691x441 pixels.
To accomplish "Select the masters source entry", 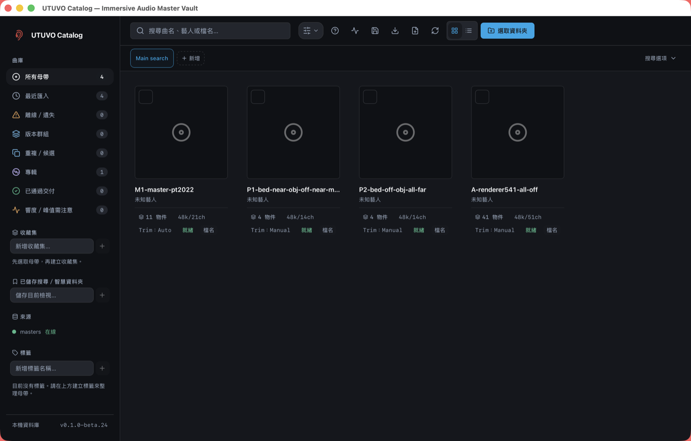I will click(x=34, y=332).
